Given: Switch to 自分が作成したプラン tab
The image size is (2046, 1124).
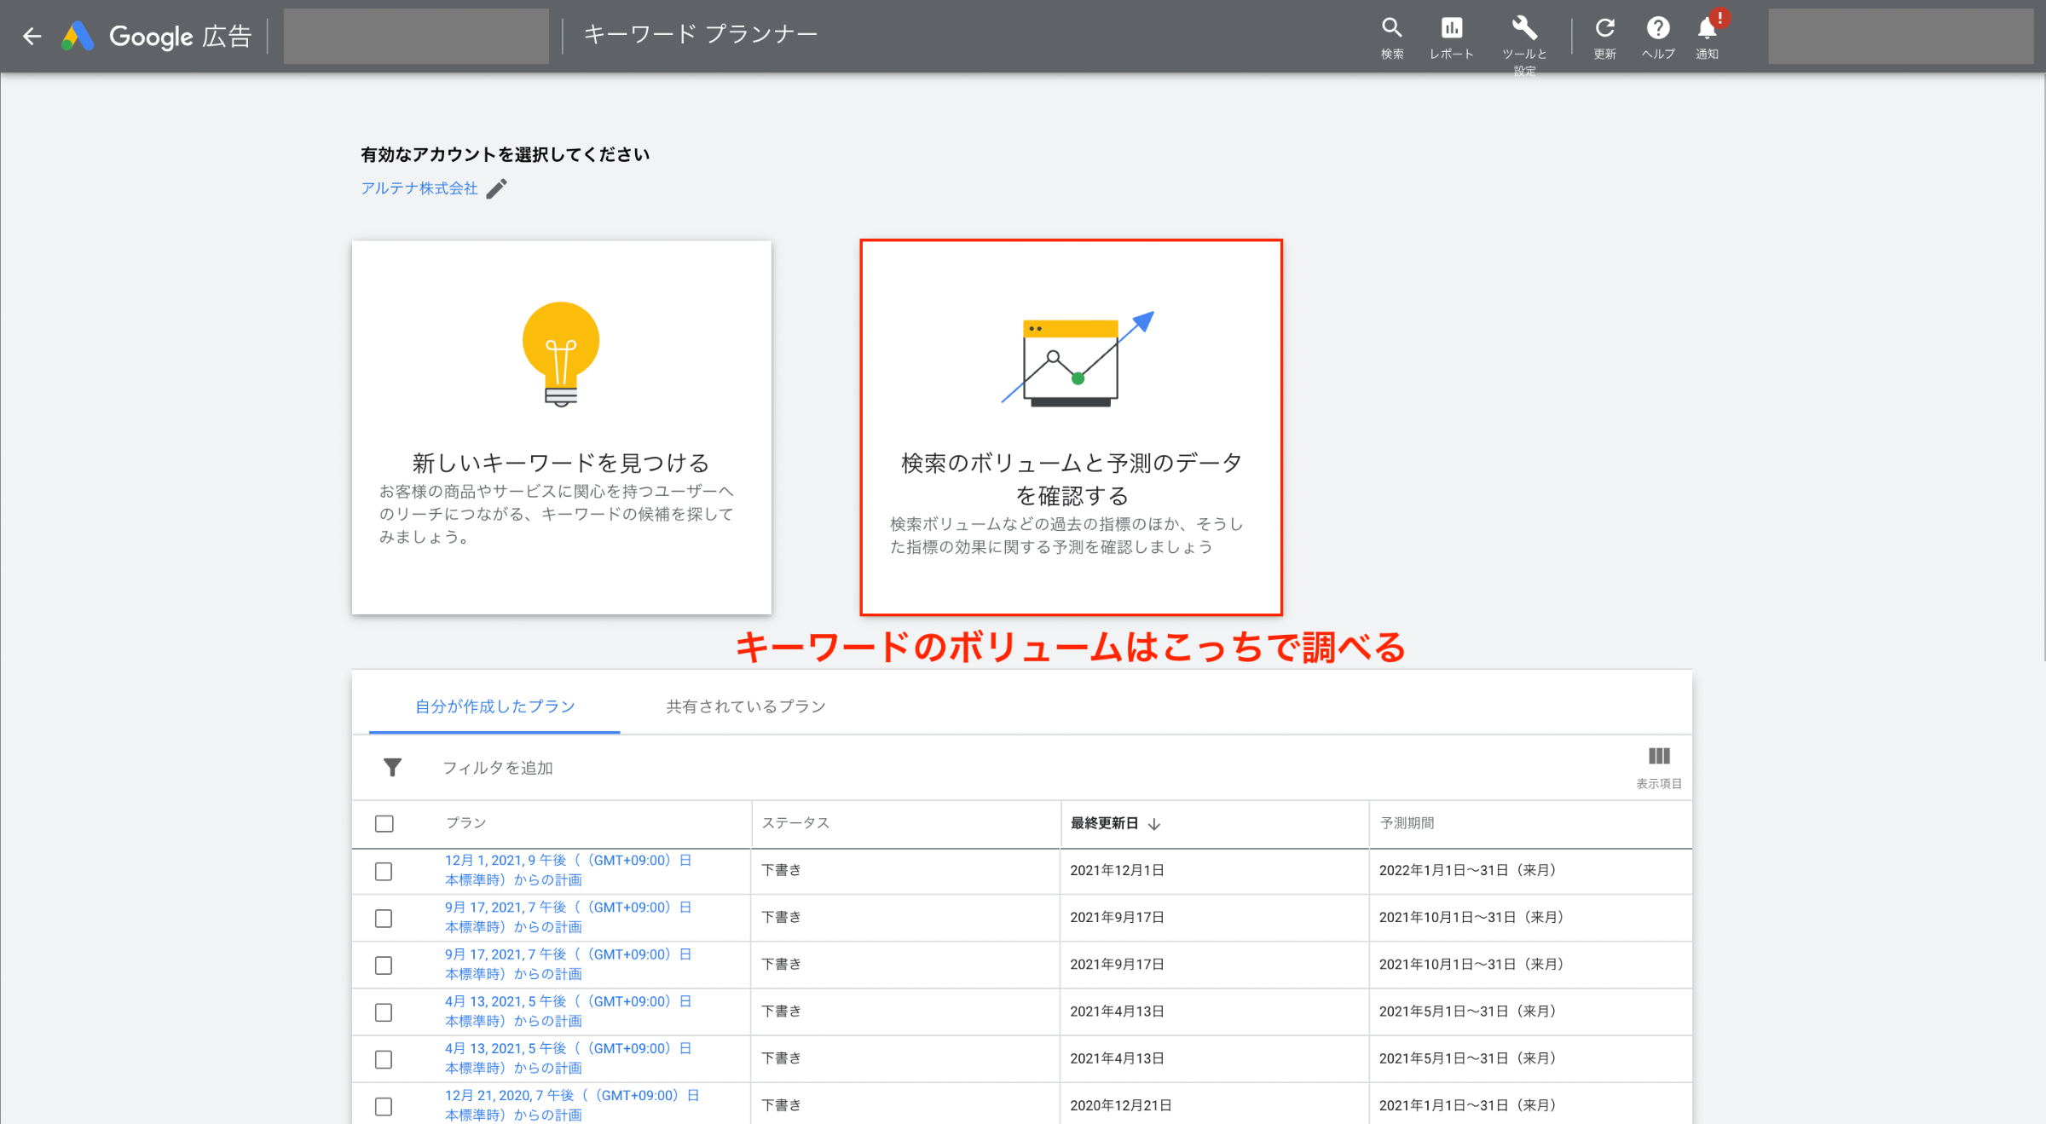Looking at the screenshot, I should tap(494, 706).
